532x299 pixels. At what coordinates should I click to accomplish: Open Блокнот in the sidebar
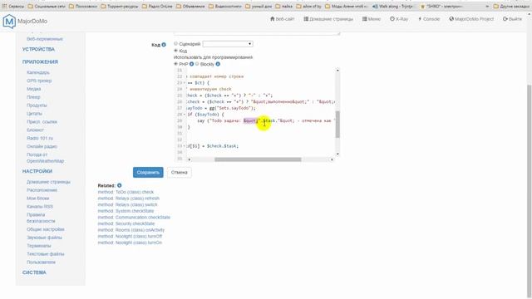pos(35,130)
